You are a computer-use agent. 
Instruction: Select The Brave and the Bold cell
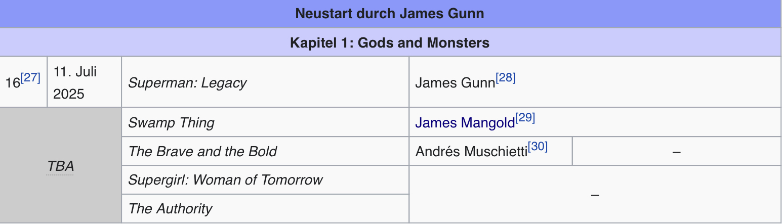(265, 151)
